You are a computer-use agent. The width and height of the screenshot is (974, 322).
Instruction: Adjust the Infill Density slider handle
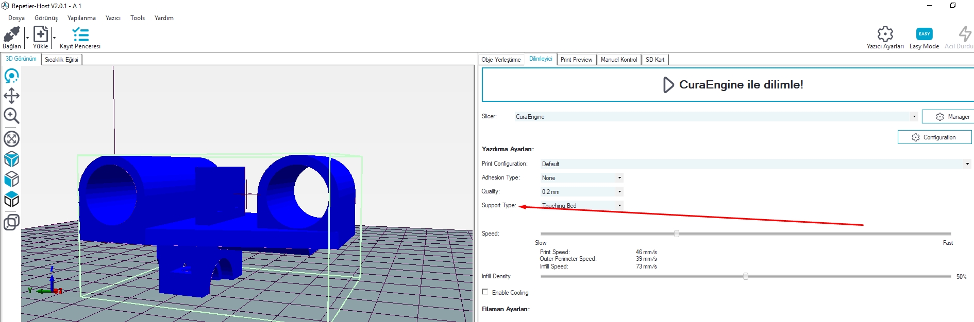coord(746,276)
